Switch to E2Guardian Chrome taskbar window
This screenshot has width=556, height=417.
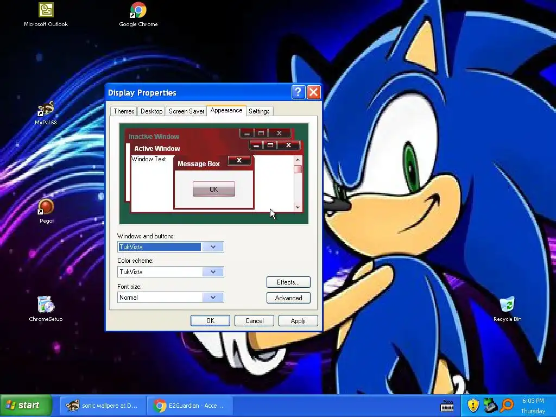pos(189,405)
